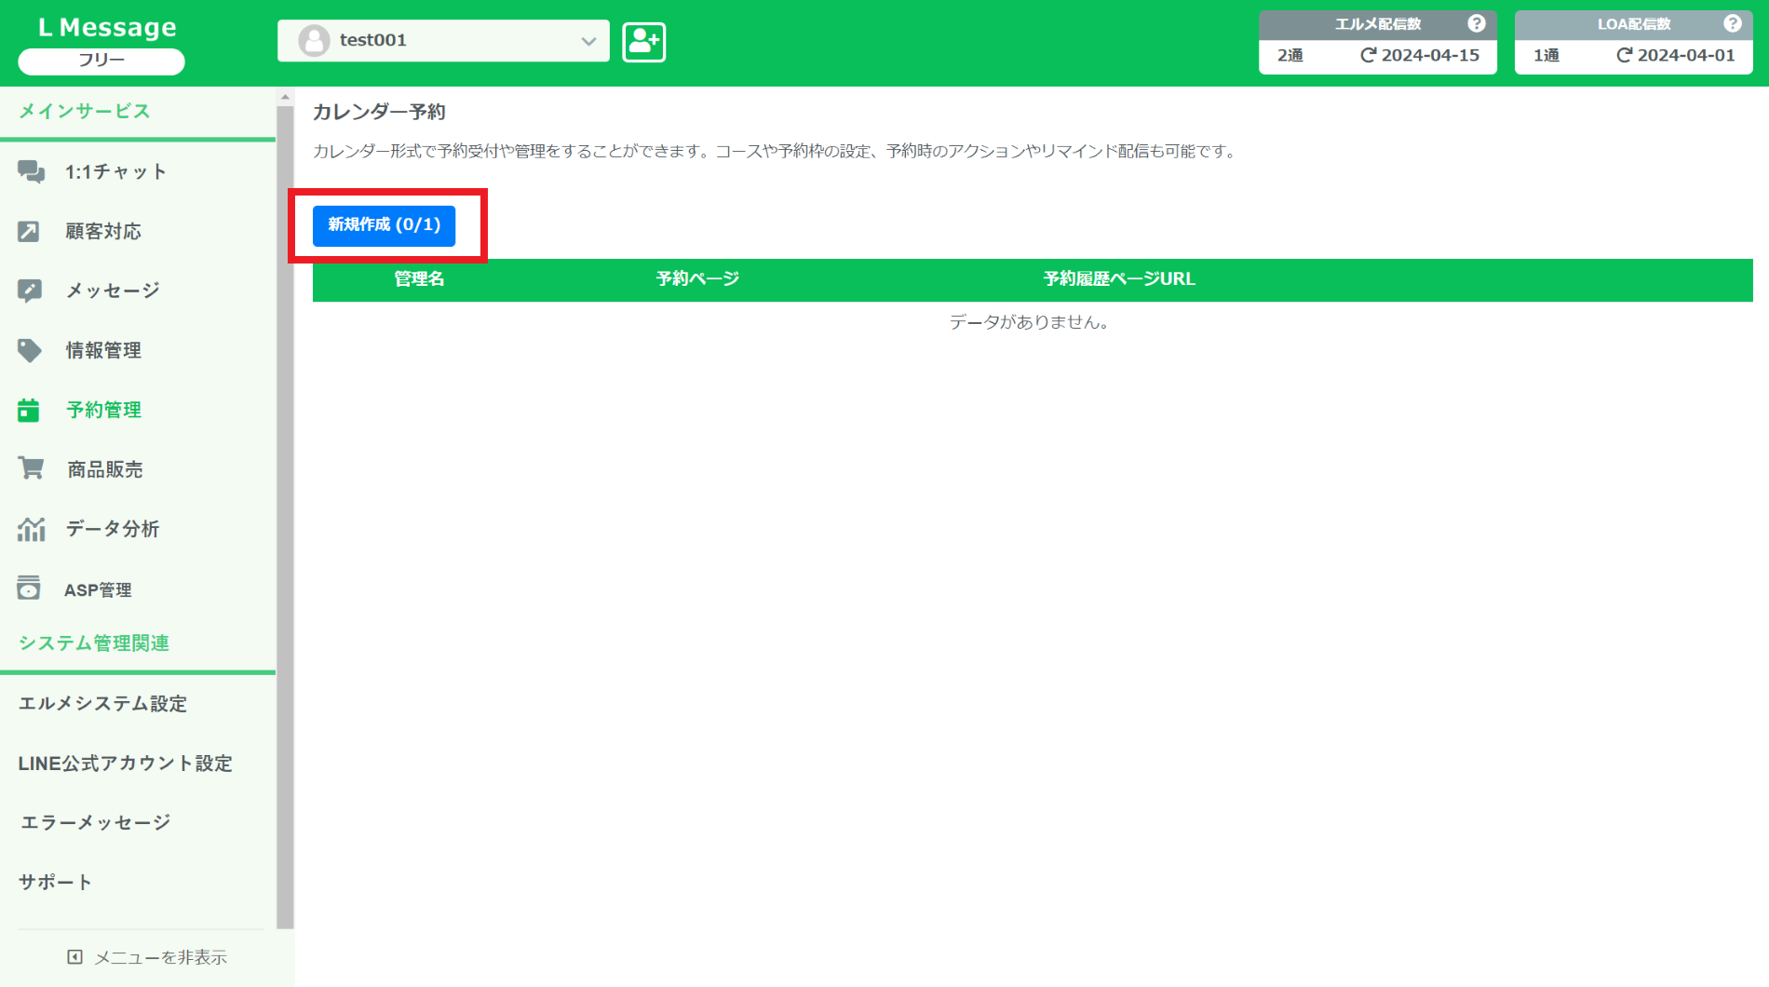Expand account selector chevron arrow
Screen dimensions: 1769x987
coord(588,41)
